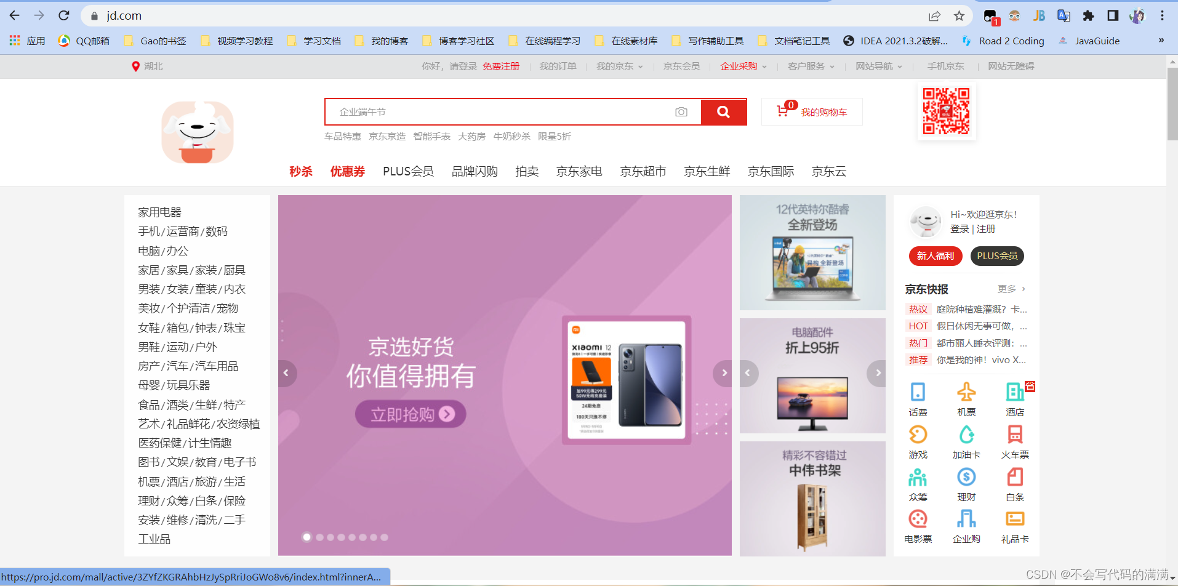
Task: Open the 京东超市 nav tab
Action: pos(643,171)
